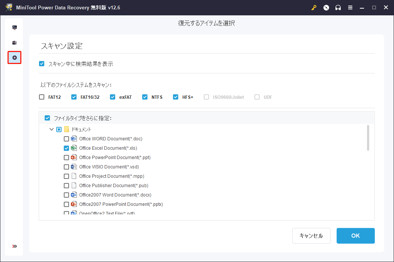Viewport: 394px width, 262px height.
Task: Check Office WORD Document (*.doc)
Action: 66,139
